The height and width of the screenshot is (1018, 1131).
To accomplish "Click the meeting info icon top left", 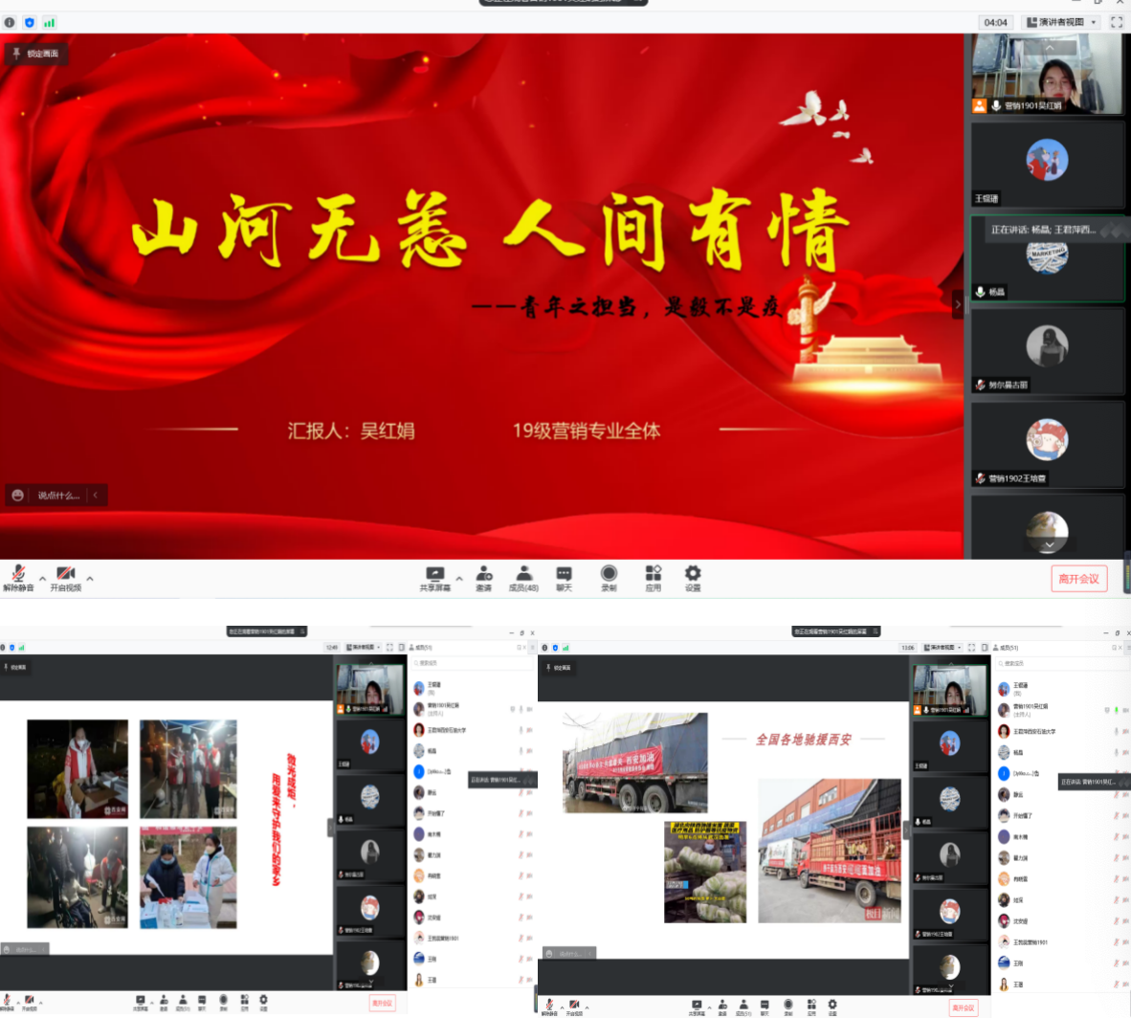I will 8,21.
